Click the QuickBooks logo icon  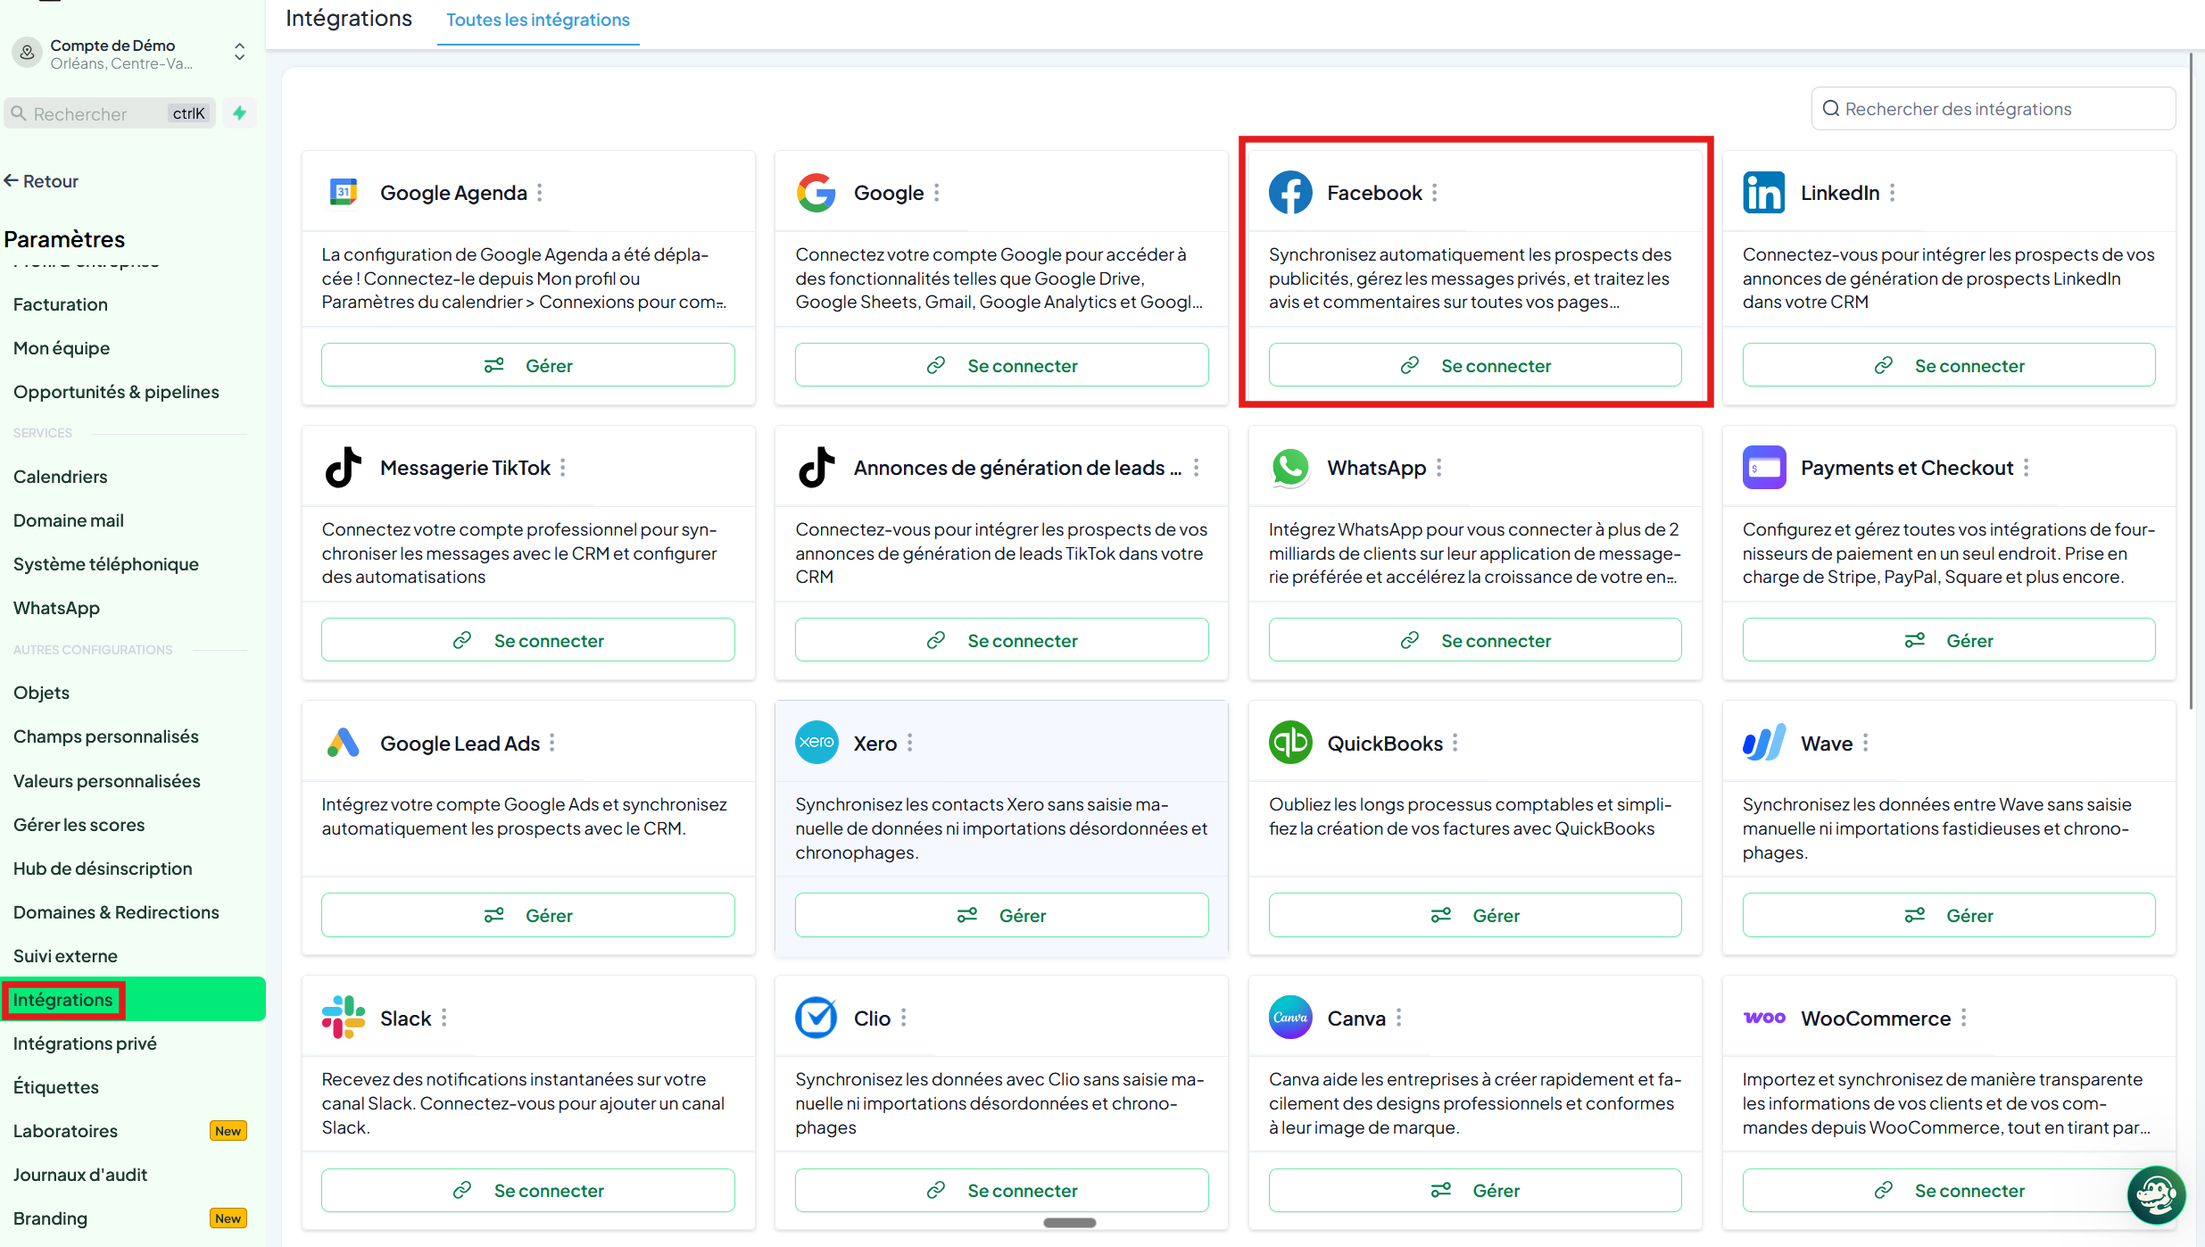[1290, 742]
